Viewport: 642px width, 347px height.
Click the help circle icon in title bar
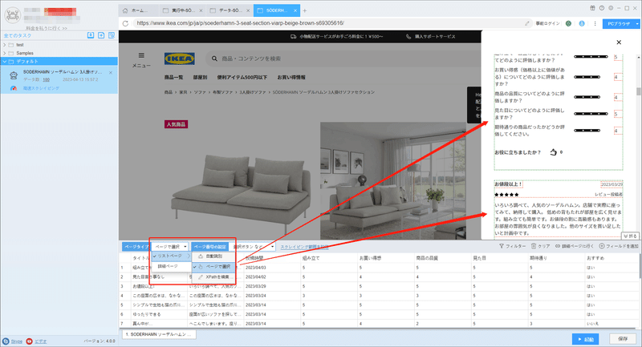pos(601,8)
